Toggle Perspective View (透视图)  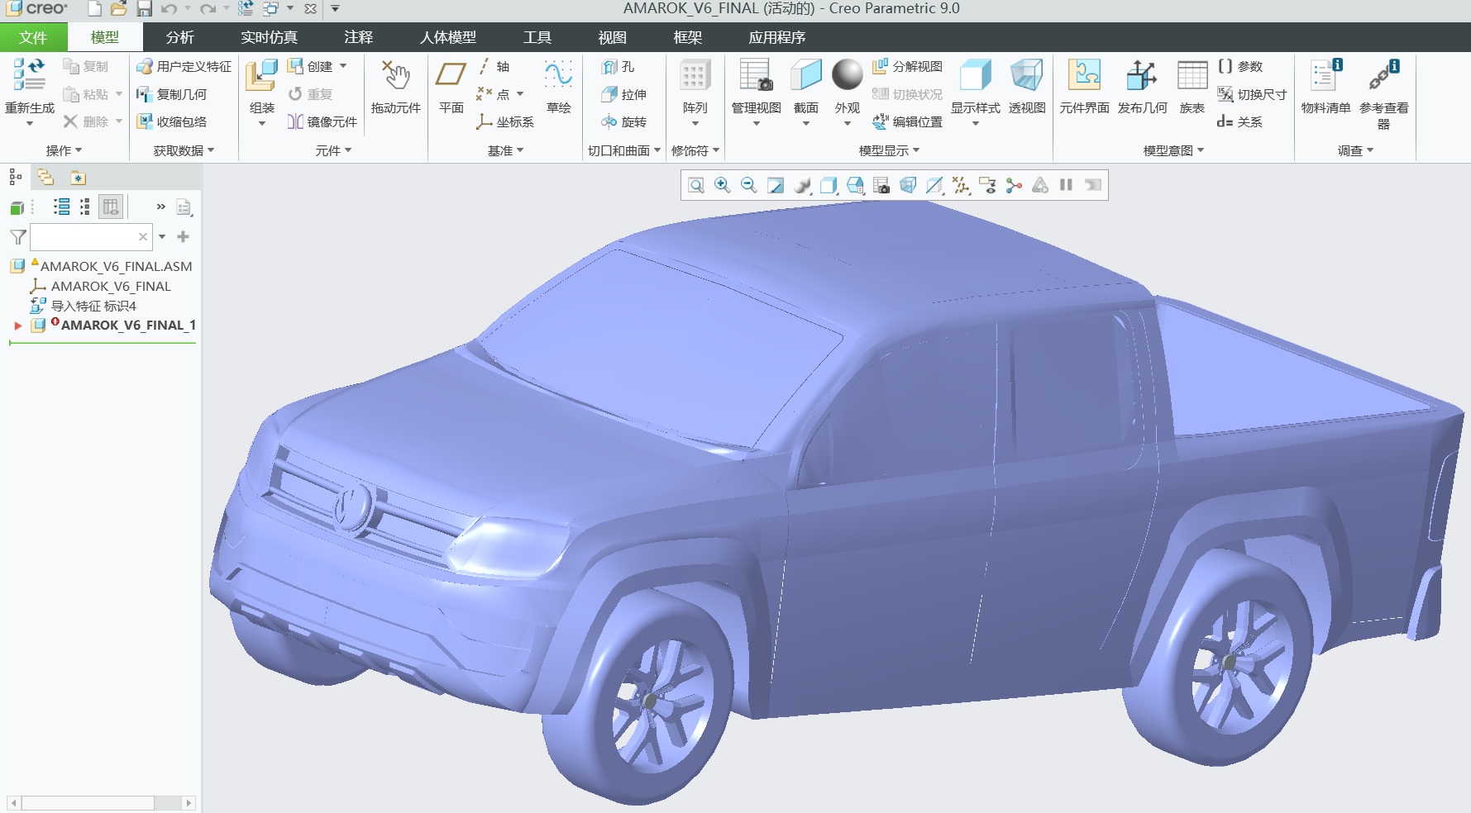[x=1027, y=87]
